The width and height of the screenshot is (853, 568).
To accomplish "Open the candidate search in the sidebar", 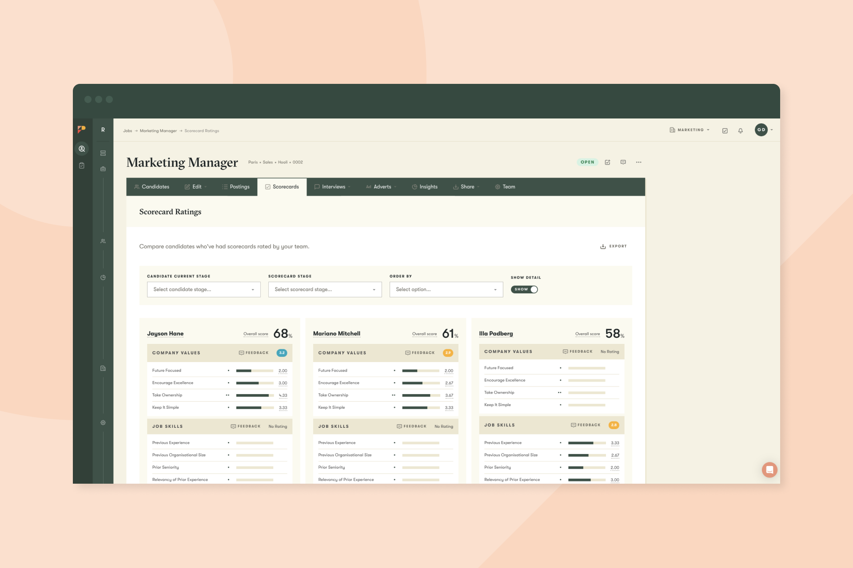I will coord(81,148).
